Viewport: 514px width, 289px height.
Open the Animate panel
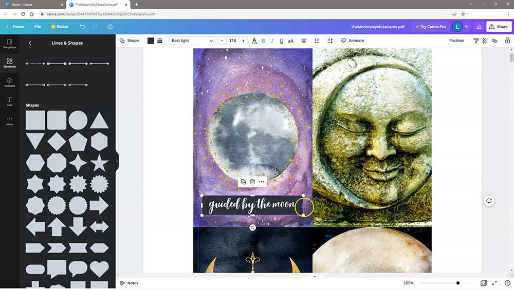point(353,41)
